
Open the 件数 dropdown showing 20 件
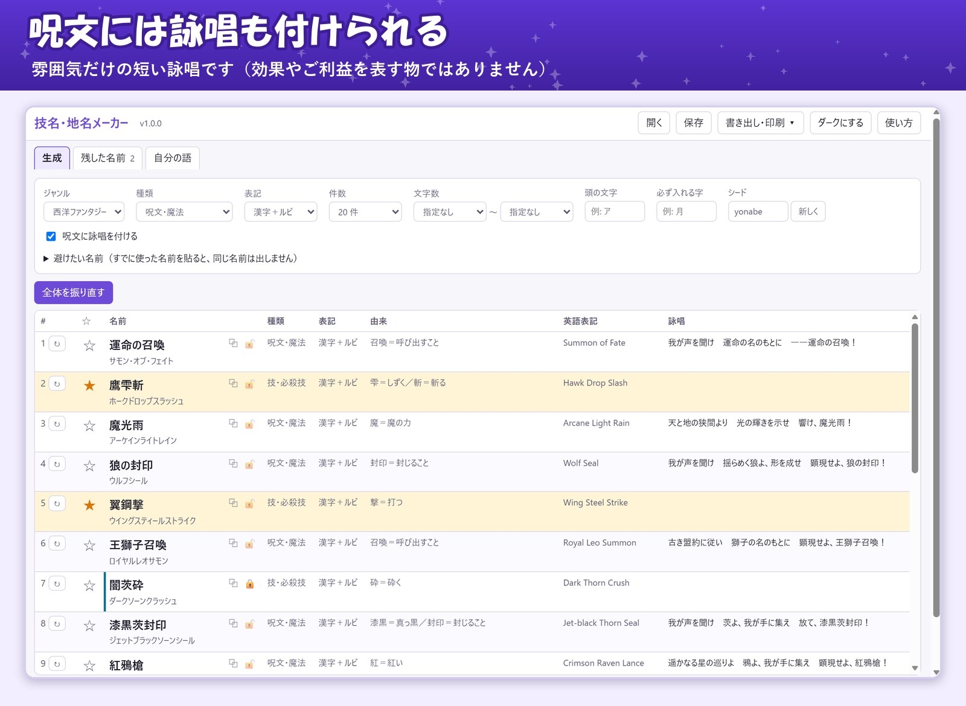coord(365,212)
